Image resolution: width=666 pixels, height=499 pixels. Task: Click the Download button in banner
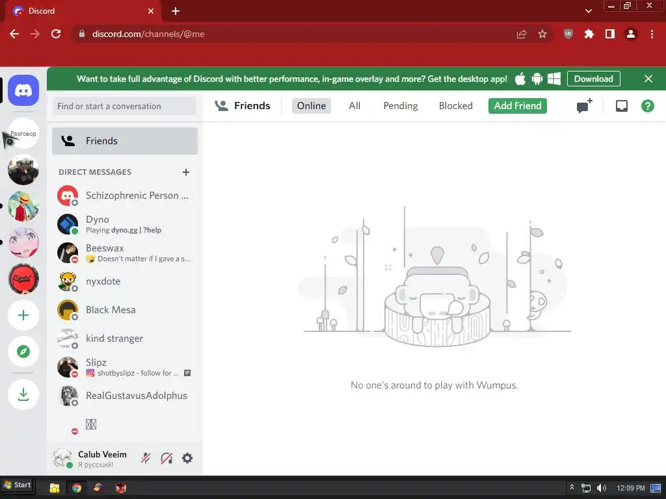point(593,79)
